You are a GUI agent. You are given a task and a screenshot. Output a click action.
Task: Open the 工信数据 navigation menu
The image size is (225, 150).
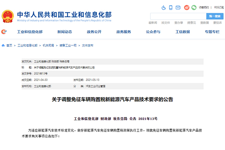183,32
